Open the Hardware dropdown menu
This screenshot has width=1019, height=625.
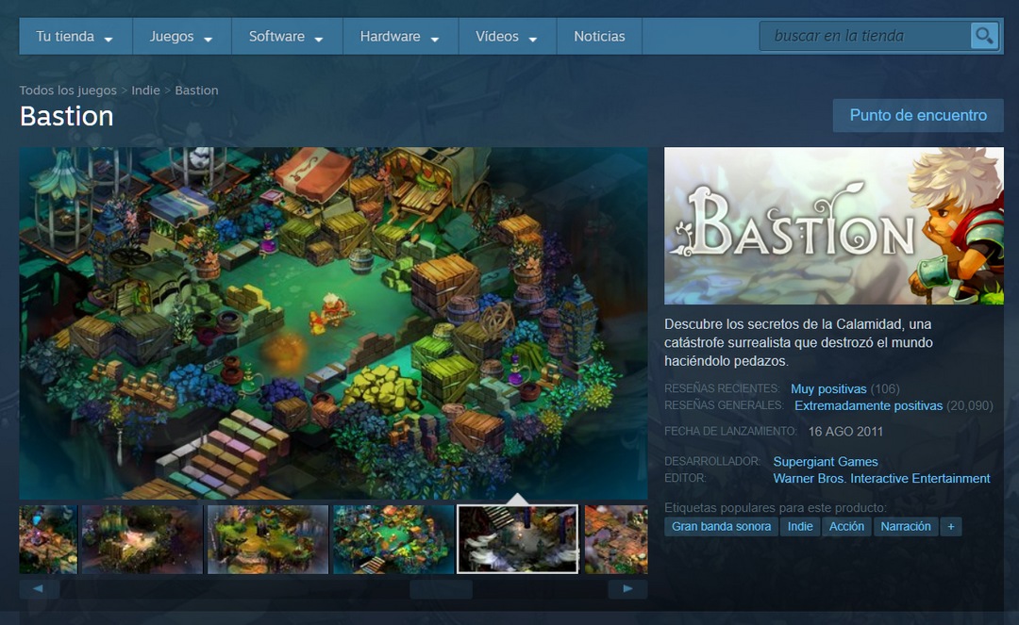400,37
